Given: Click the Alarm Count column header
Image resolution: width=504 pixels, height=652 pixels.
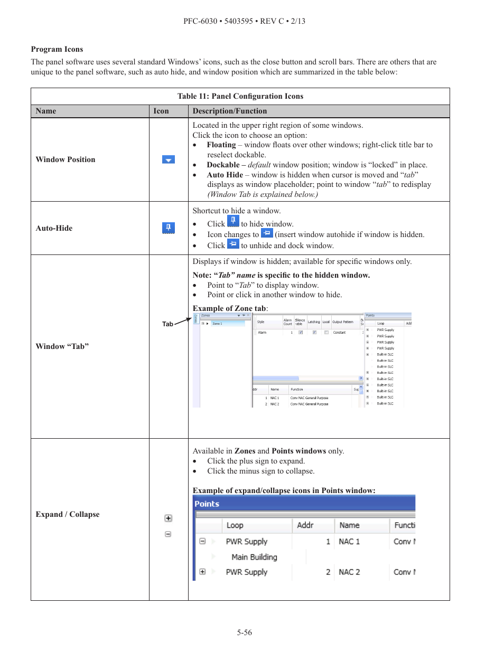Looking at the screenshot, I should (288, 322).
